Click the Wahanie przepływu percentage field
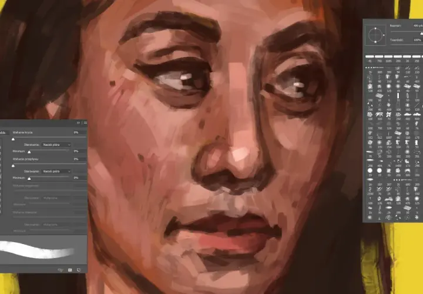The width and height of the screenshot is (423, 294). click(79, 159)
